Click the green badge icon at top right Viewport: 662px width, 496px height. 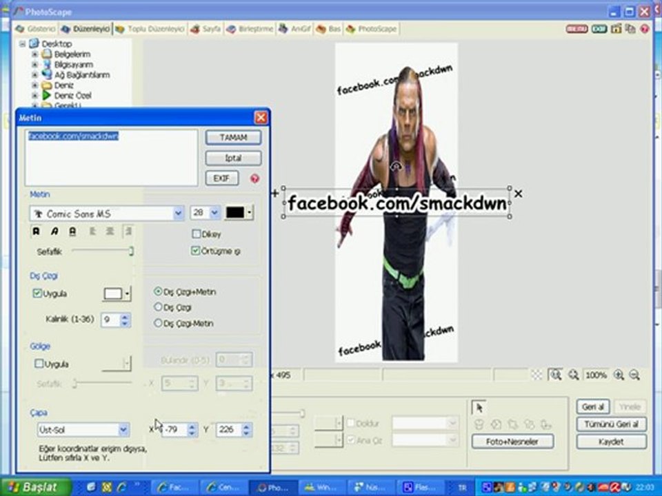(x=599, y=29)
